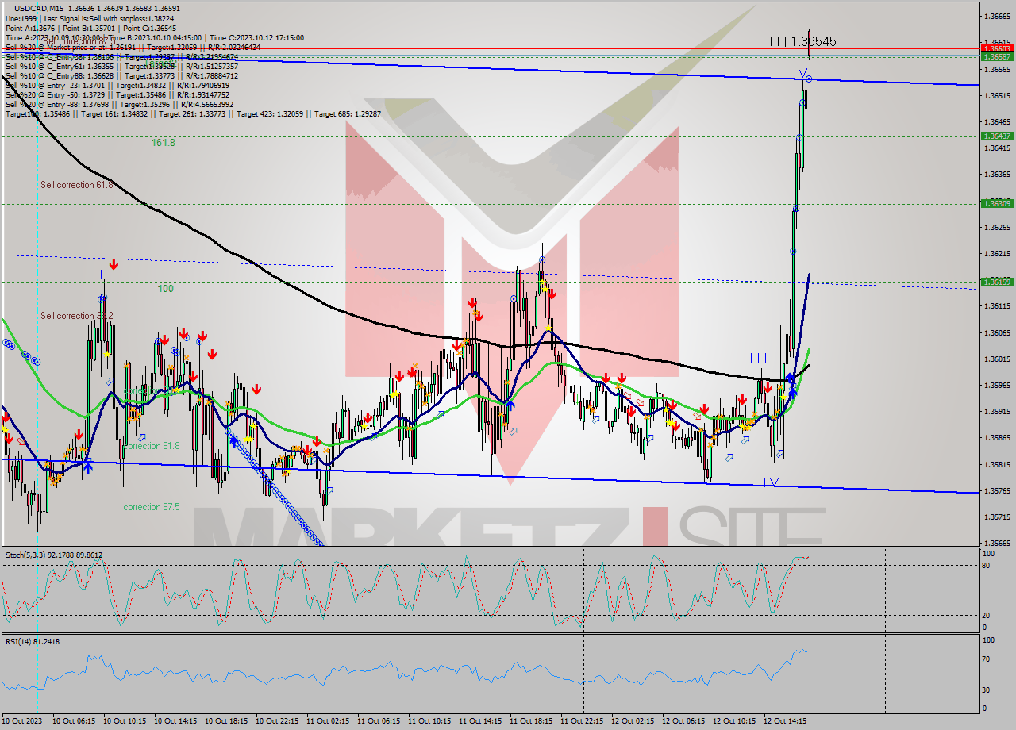1016x730 pixels.
Task: Click the green 'correction 61.8' label
Action: tap(151, 446)
